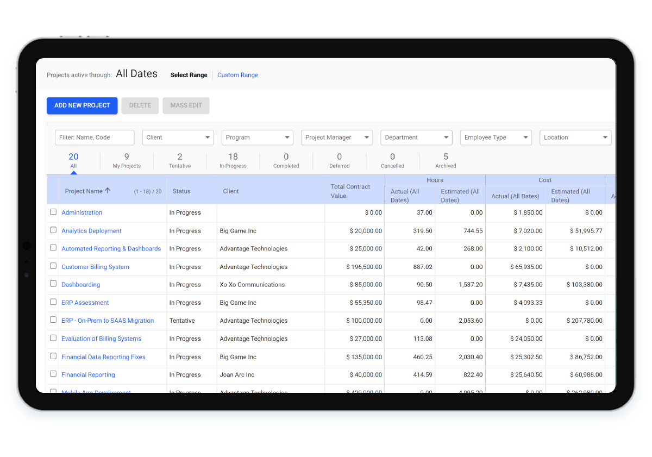Open ERP - On-Prem to SAAS Migration
Screen dimensions: 652x457
click(x=108, y=321)
